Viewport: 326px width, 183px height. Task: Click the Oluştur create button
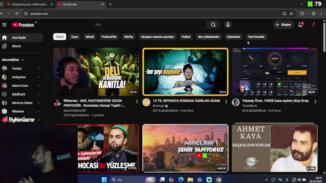click(x=283, y=25)
